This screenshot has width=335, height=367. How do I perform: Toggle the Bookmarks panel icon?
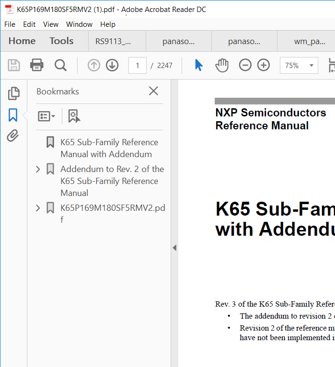point(13,115)
